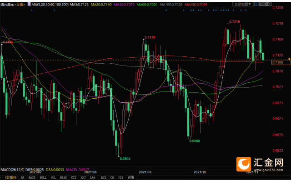The width and height of the screenshot is (291, 182).
Task: Switch to the BOLL indicator tab
Action: click(x=43, y=177)
